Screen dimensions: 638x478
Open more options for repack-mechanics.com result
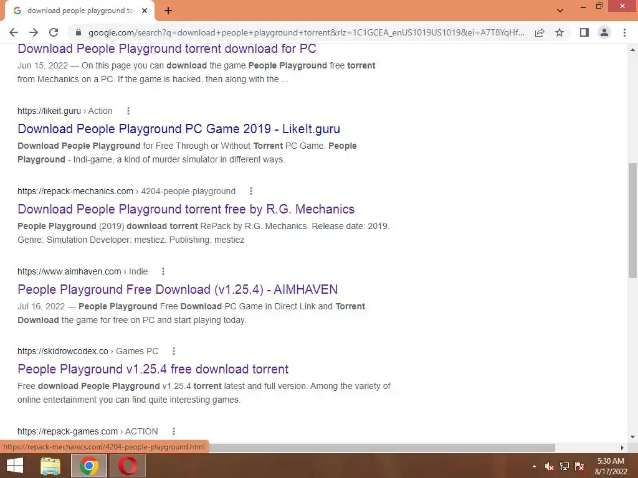click(251, 191)
